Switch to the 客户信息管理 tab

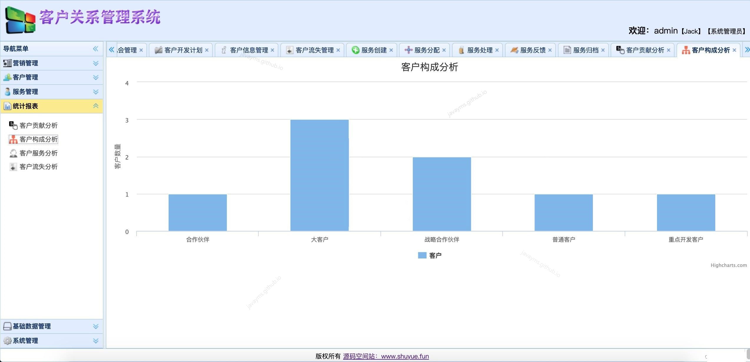(x=249, y=50)
